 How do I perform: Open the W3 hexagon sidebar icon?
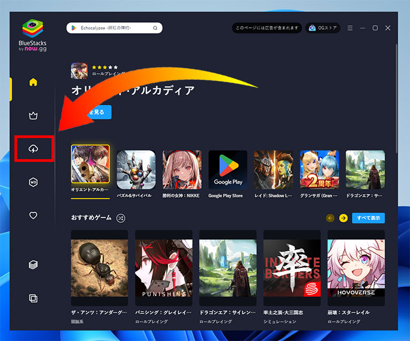click(33, 182)
